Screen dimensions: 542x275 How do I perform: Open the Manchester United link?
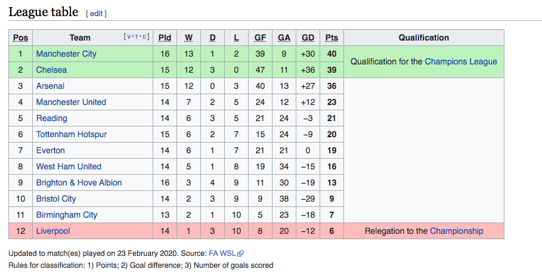pos(71,102)
